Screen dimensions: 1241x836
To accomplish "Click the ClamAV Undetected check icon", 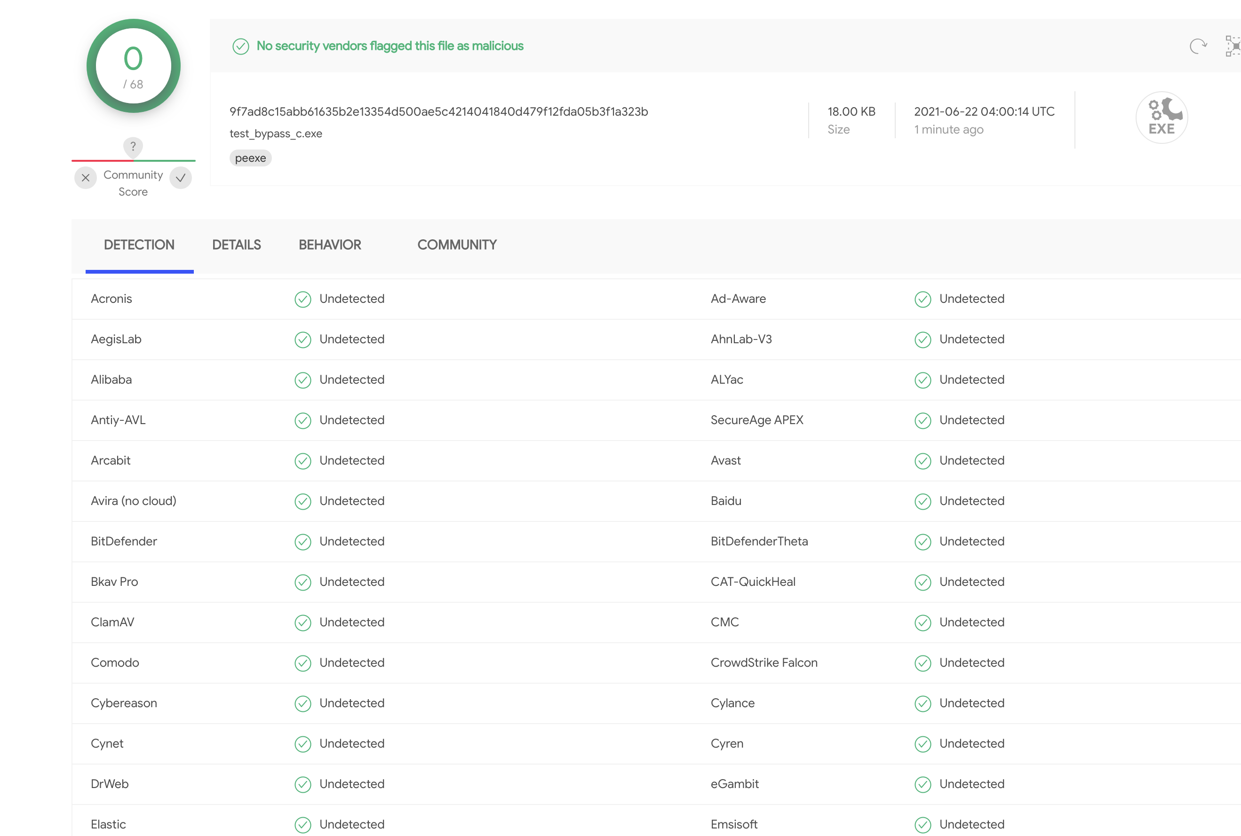I will point(303,623).
